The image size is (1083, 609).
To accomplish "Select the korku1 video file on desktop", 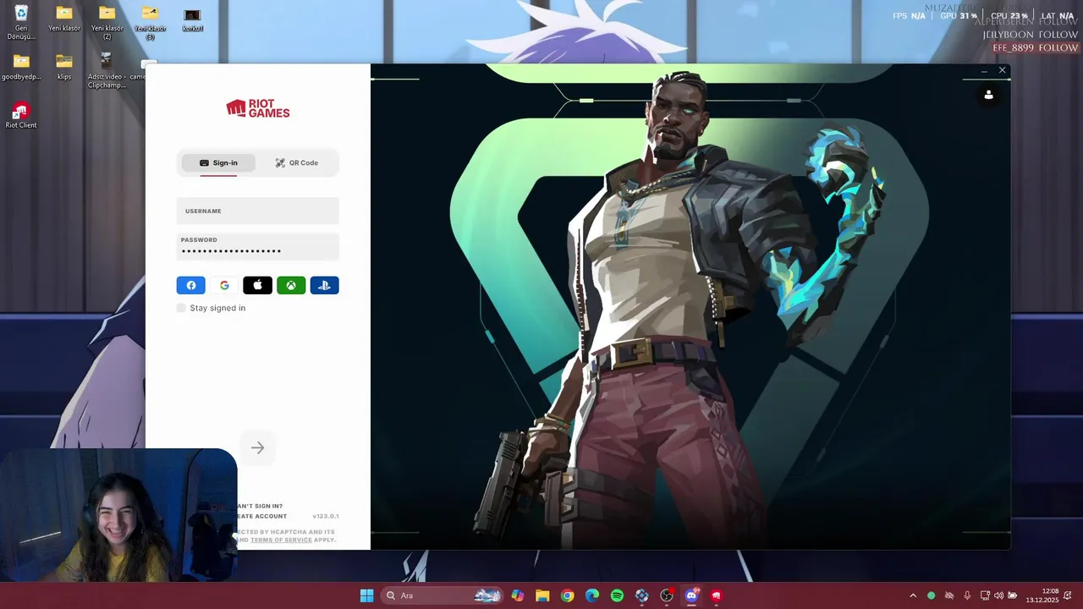I will [x=192, y=19].
